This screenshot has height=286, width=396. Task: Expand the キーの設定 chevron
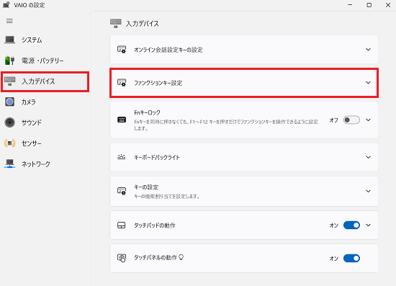368,191
